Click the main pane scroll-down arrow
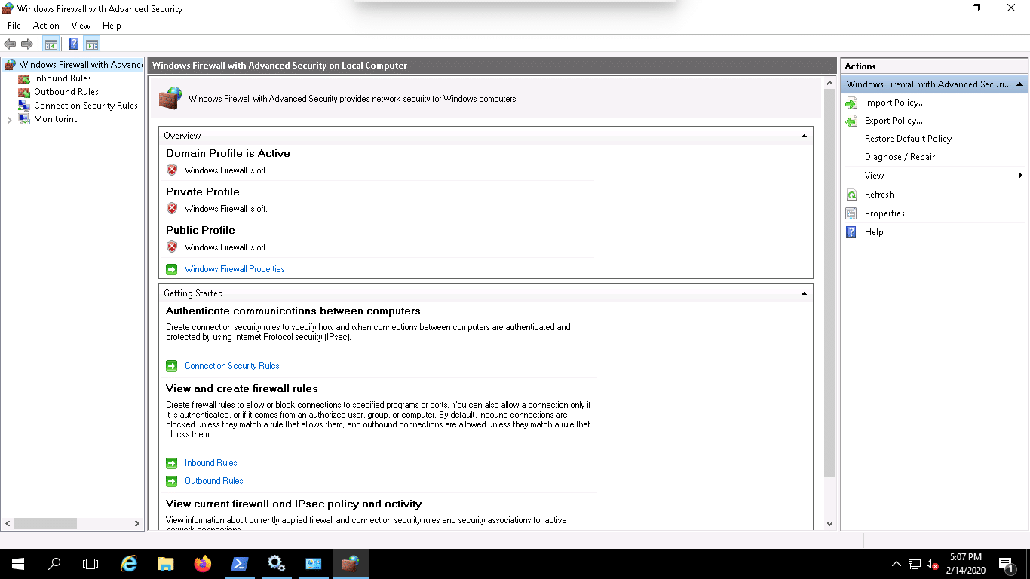The image size is (1030, 579). pos(829,524)
